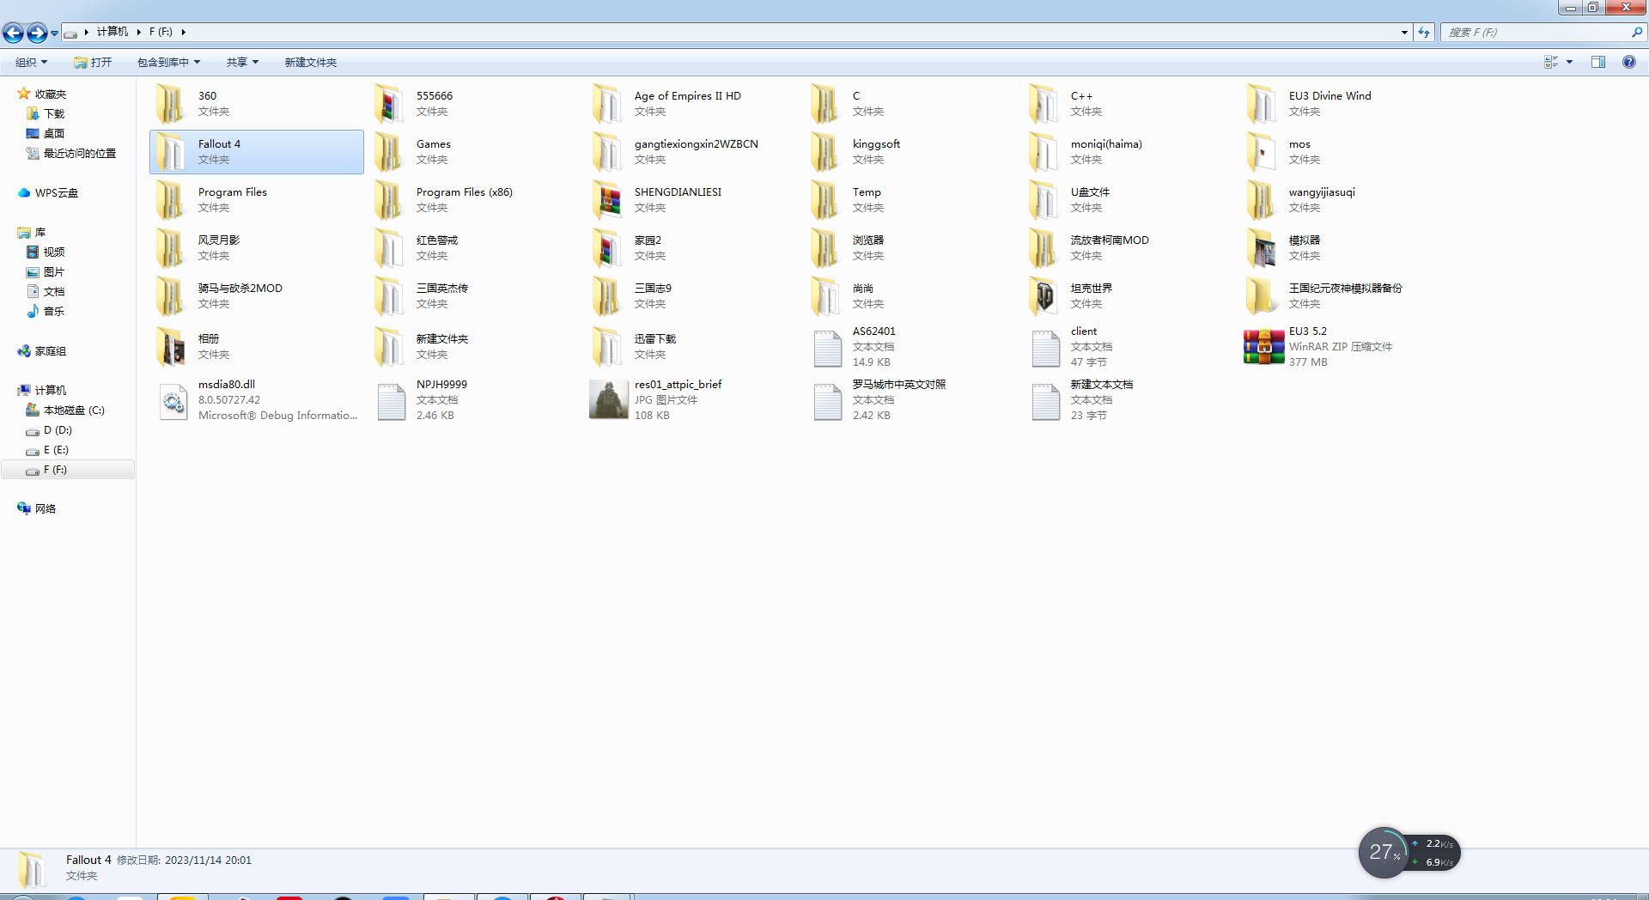Image resolution: width=1649 pixels, height=900 pixels.
Task: Select the client text document icon
Action: 1045,347
